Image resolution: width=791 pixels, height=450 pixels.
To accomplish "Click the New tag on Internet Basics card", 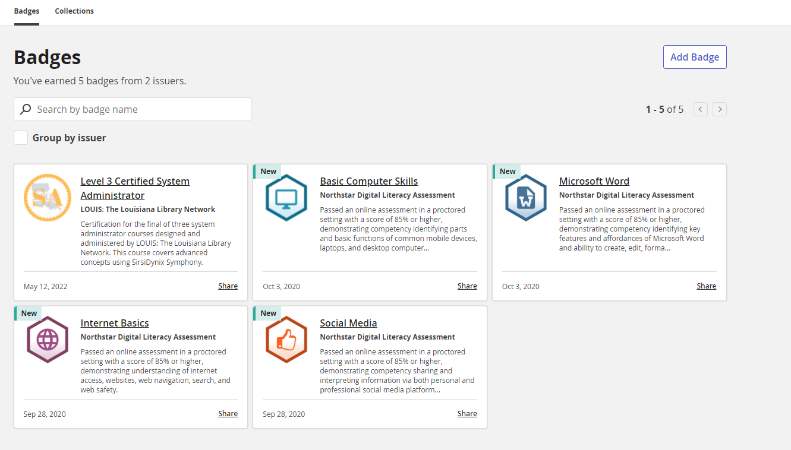I will [x=28, y=313].
